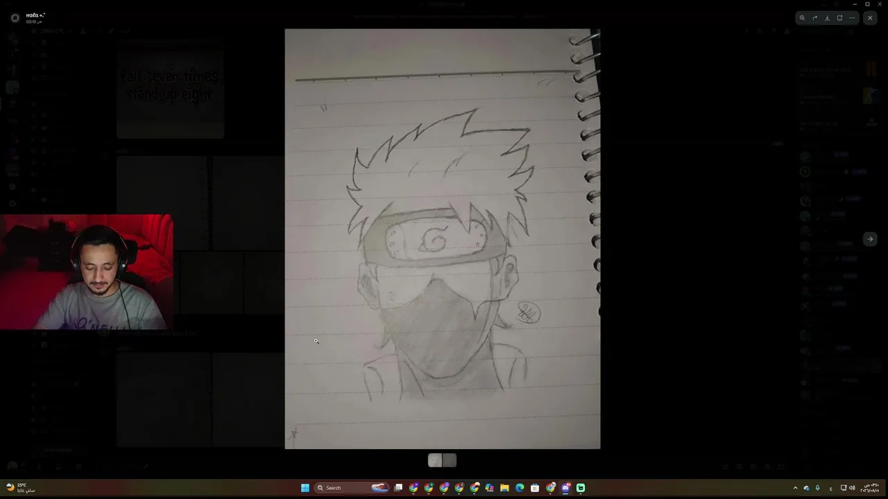Forward the image using the arrow icon
Image resolution: width=888 pixels, height=499 pixels.
click(x=814, y=18)
